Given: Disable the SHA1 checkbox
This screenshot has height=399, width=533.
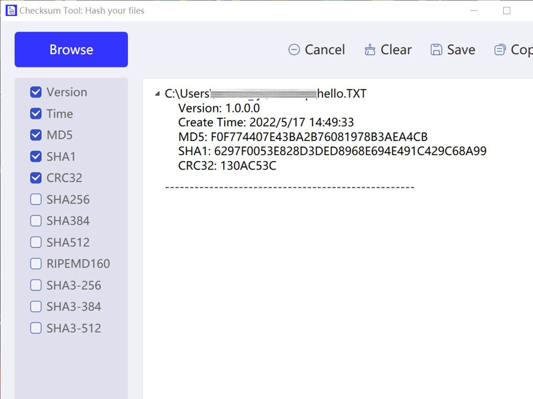Looking at the screenshot, I should 36,156.
